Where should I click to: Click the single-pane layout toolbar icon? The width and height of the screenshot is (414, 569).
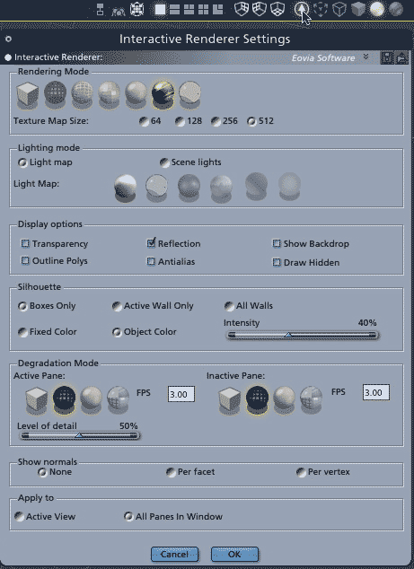[160, 10]
